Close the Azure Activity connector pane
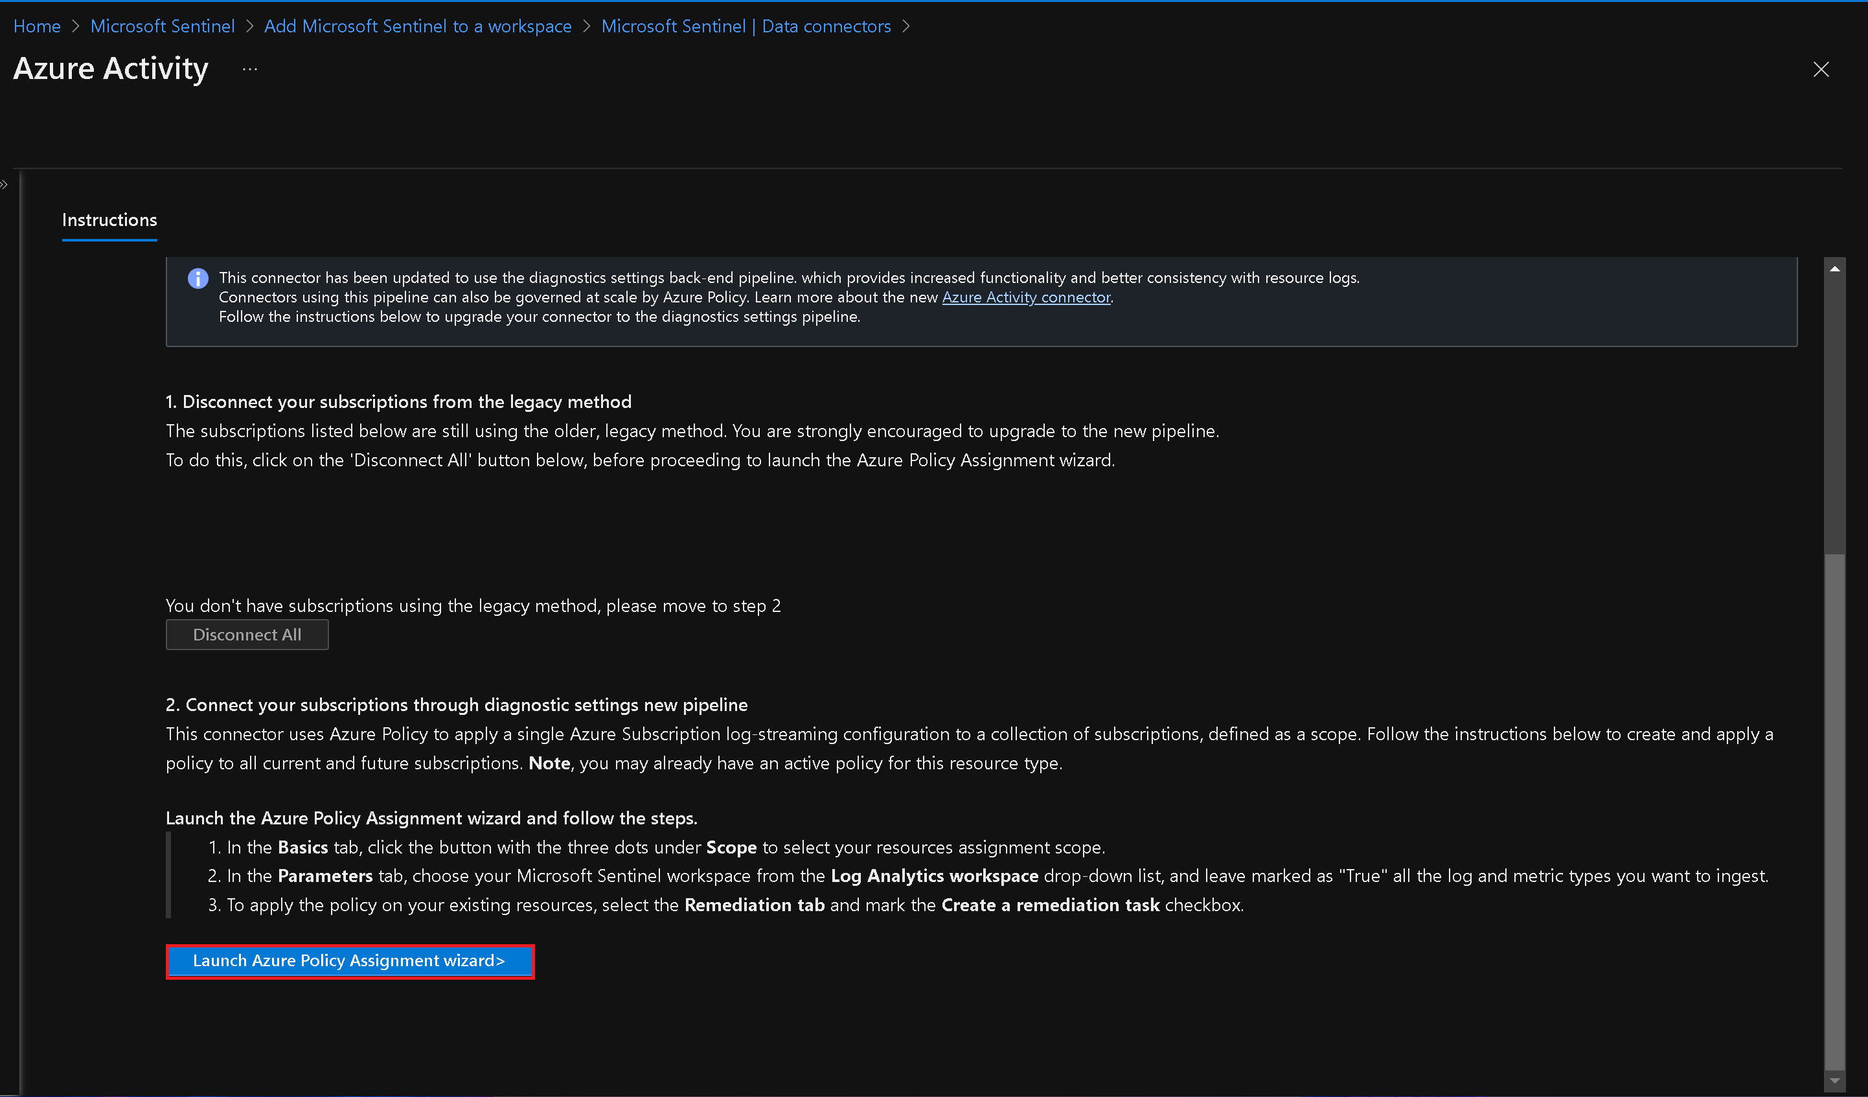The height and width of the screenshot is (1097, 1868). tap(1821, 70)
